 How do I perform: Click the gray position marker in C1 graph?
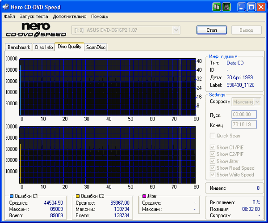click(180, 87)
